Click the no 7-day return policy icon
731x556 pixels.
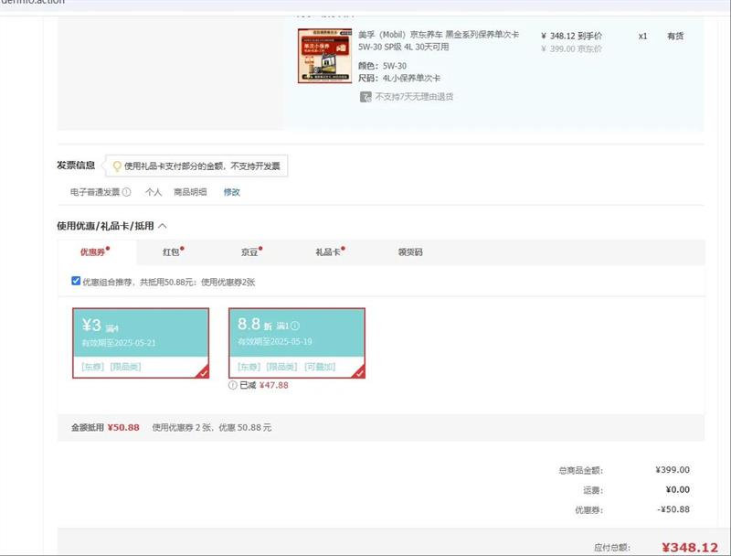pos(365,97)
